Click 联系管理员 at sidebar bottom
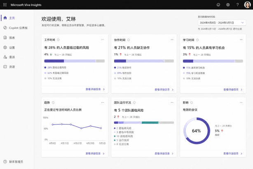This screenshot has height=169, width=253. pyautogui.click(x=17, y=162)
